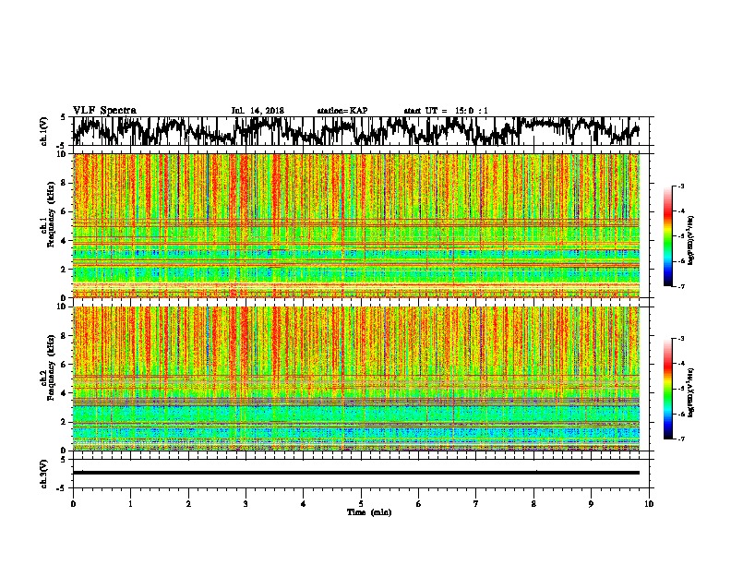Click the ch.2 PSD color bar
Viewport: 731px width, 565px height.
[667, 389]
